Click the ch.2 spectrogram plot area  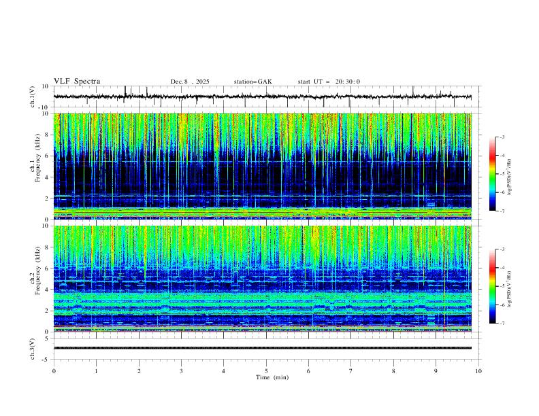(x=263, y=279)
